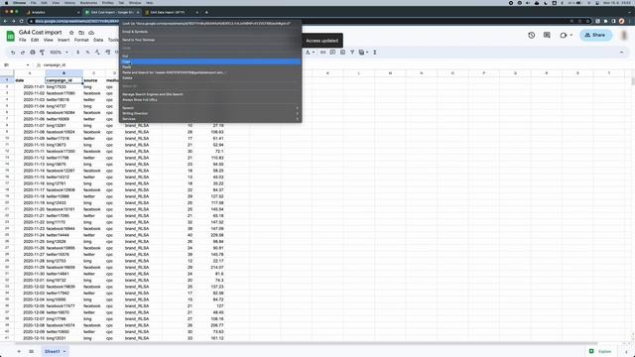Open Google Sheets home logo
Viewport: 635px width, 357px height.
(x=11, y=36)
